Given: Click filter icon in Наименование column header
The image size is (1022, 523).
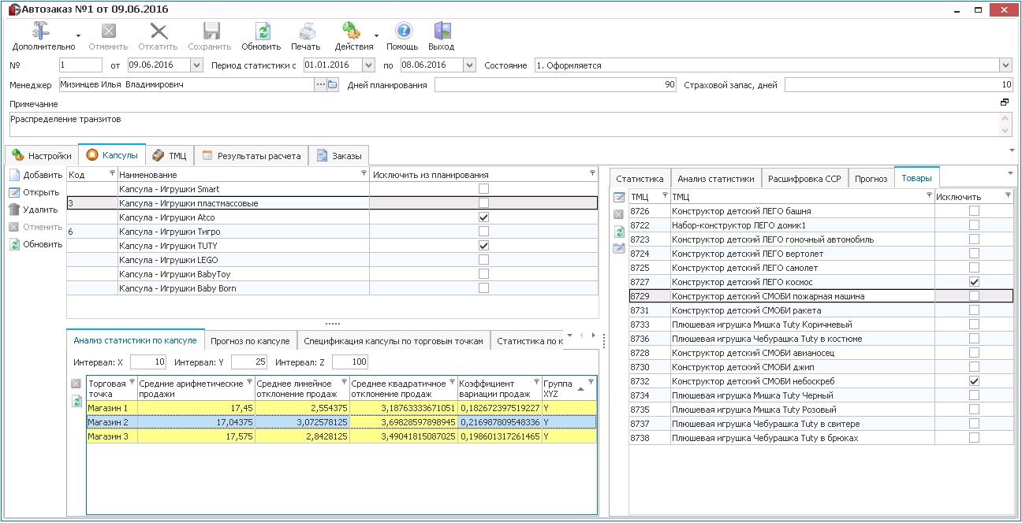Looking at the screenshot, I should point(364,172).
